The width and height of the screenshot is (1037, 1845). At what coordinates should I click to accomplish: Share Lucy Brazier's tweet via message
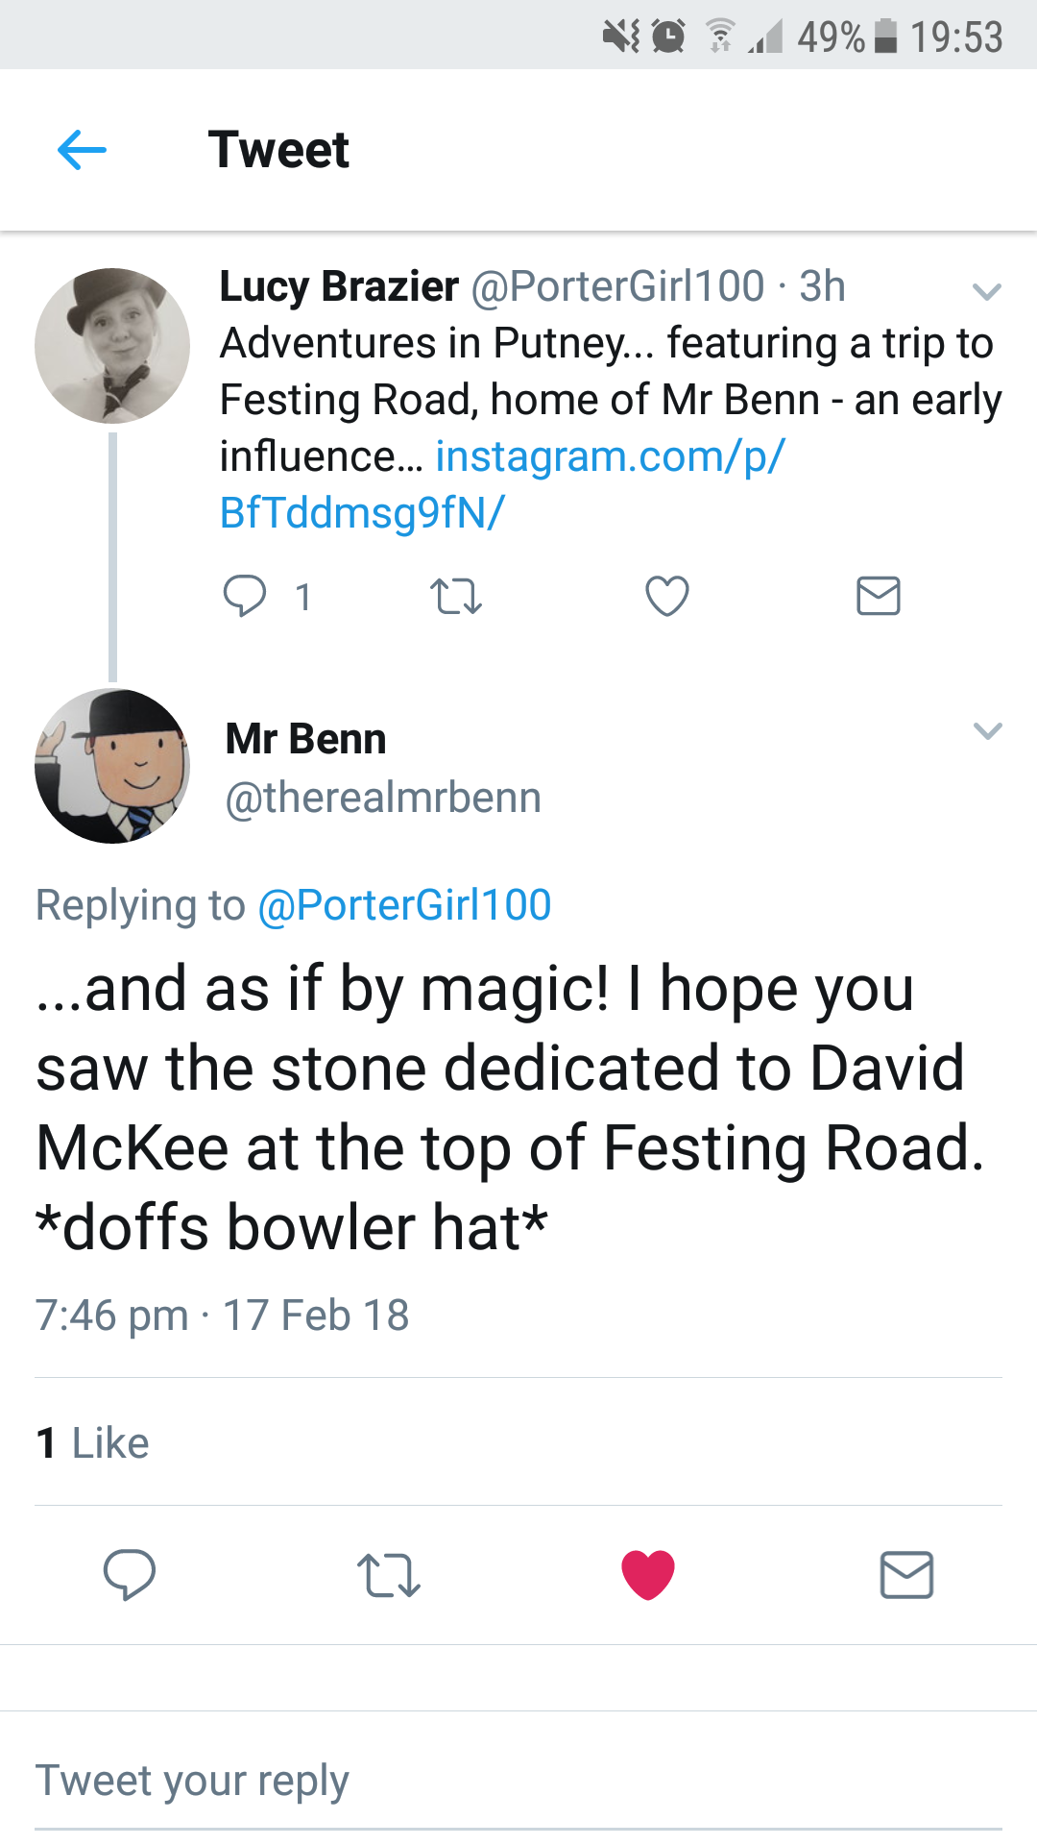coord(878,596)
